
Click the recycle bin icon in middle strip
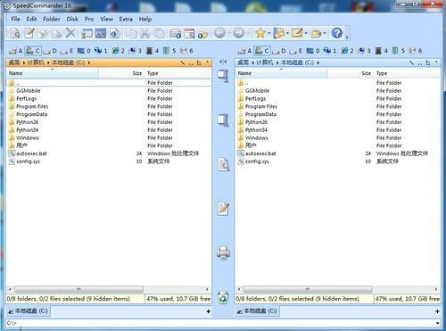223,297
